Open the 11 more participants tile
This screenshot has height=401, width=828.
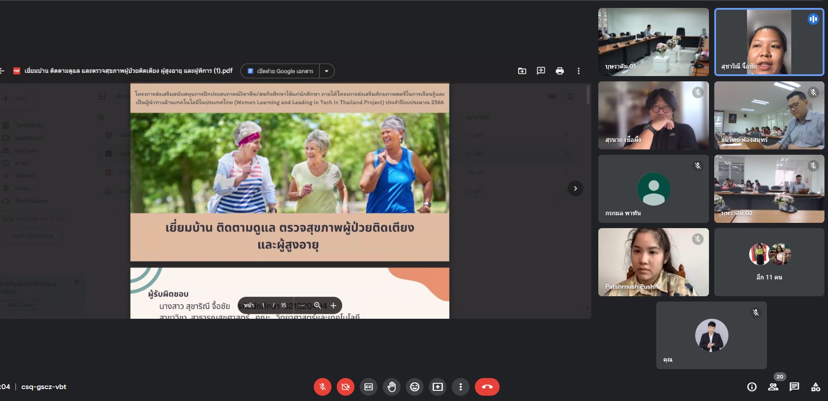[x=769, y=262]
